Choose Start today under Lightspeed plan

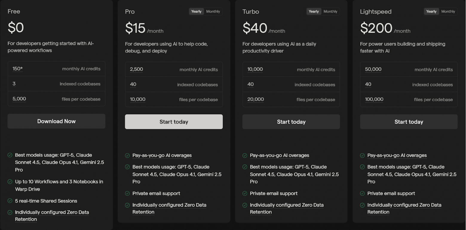(x=409, y=122)
